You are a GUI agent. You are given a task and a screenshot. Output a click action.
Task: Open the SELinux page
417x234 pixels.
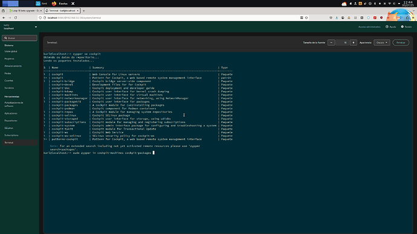[x=9, y=128]
